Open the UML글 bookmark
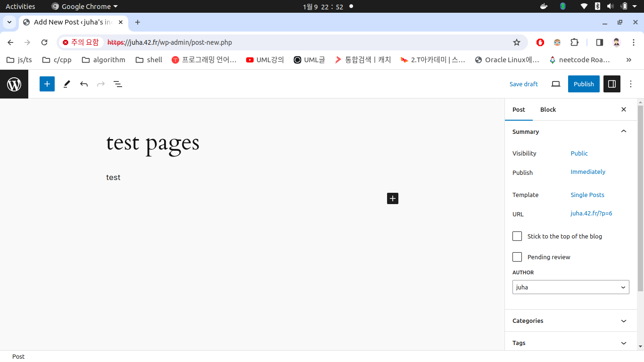The image size is (644, 362). (309, 60)
